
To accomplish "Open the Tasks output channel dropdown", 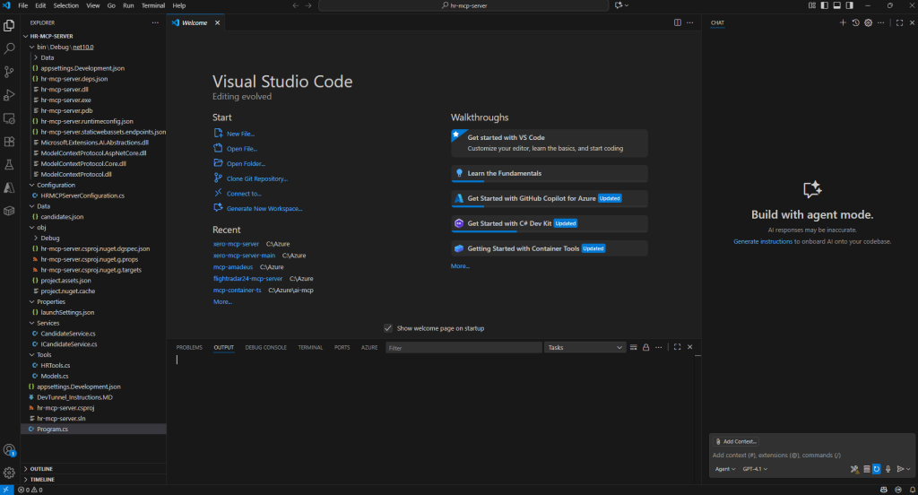I will tap(585, 347).
